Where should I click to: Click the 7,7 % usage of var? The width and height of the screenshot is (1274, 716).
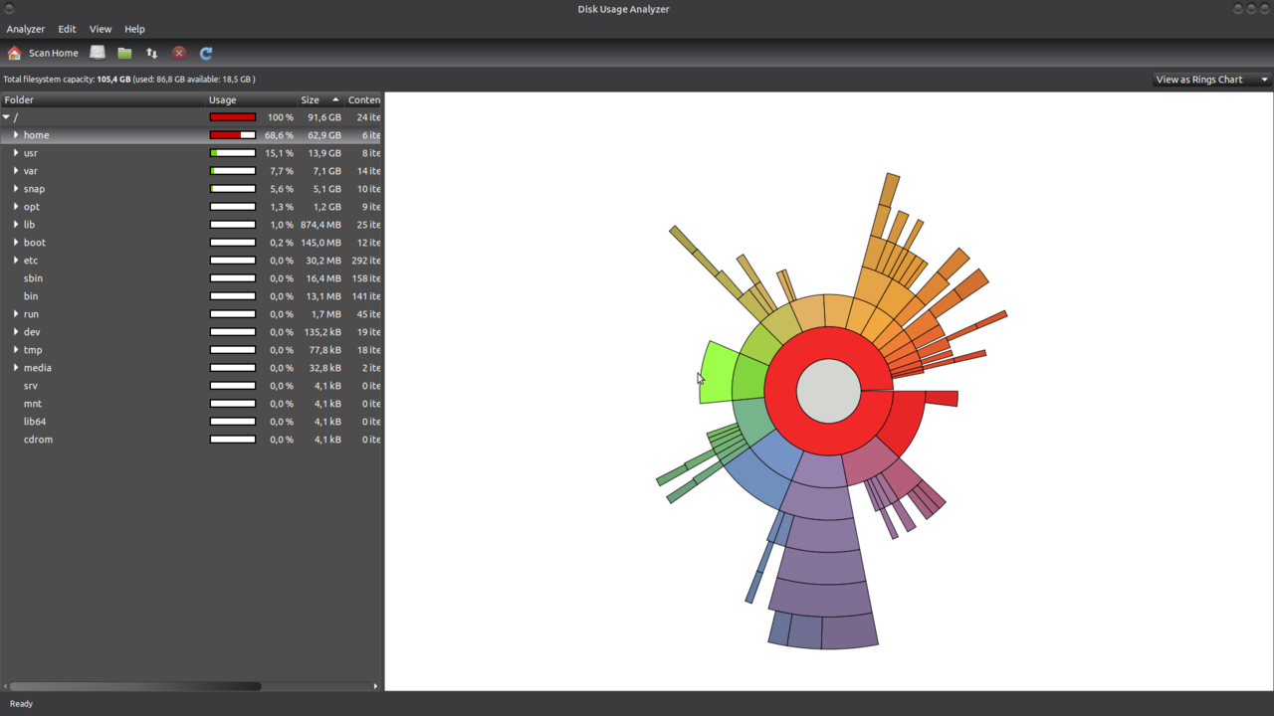pos(281,171)
